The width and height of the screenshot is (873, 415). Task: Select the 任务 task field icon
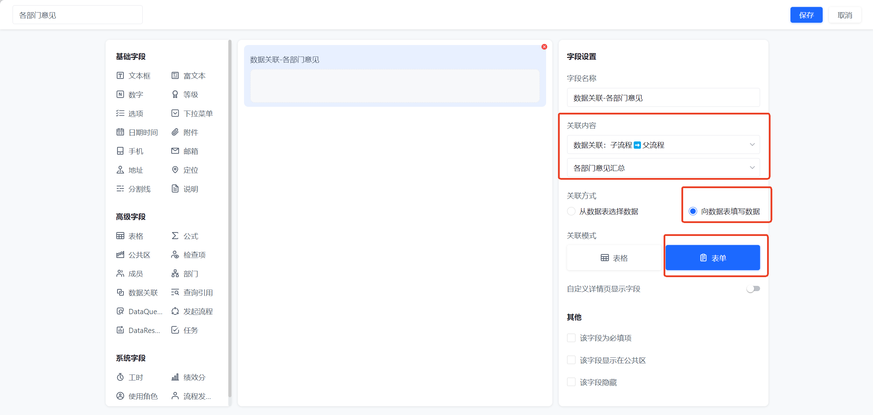click(x=175, y=330)
